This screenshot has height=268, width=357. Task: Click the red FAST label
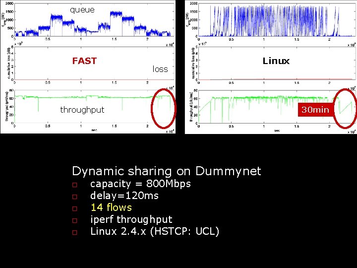point(84,61)
